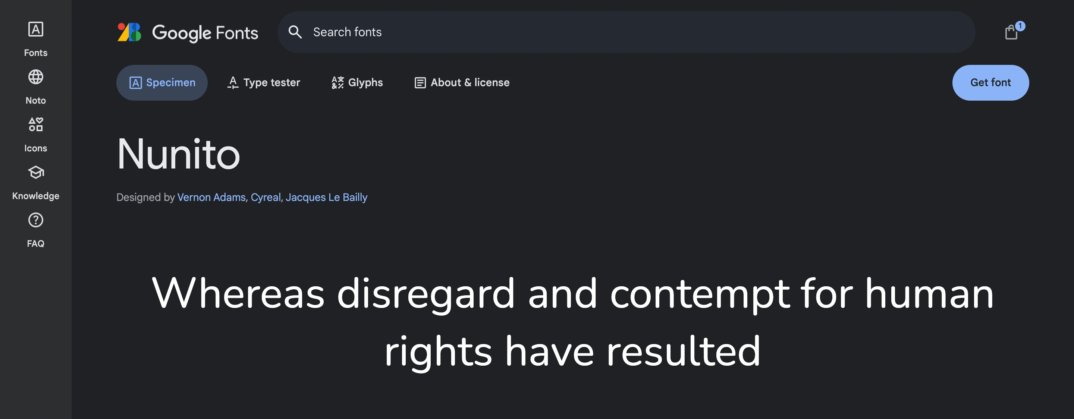Switch to the Specimen tab

tap(162, 82)
